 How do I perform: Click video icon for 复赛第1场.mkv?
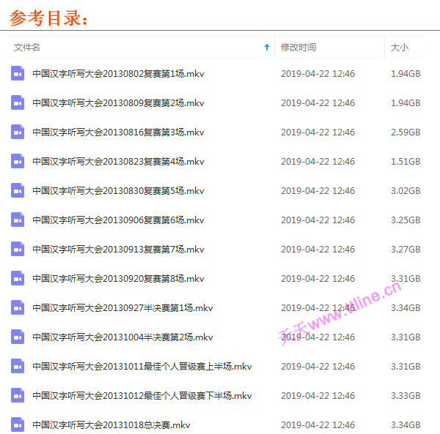coord(18,74)
